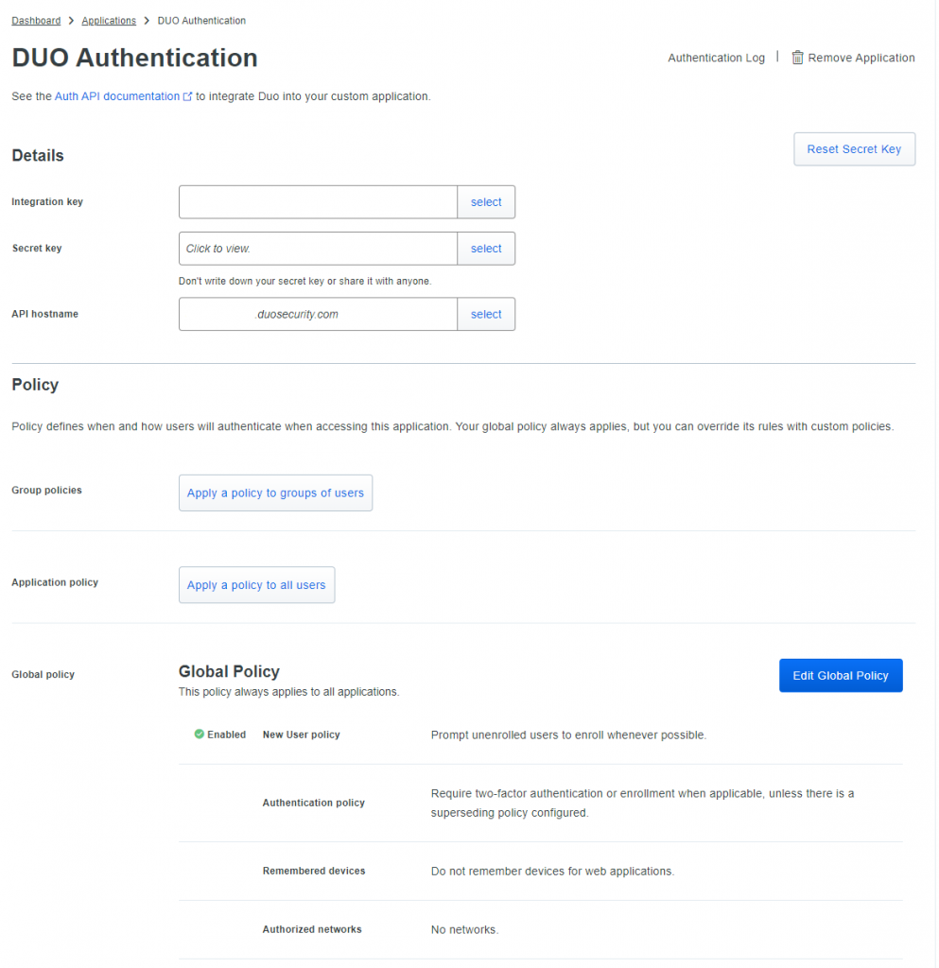939x968 pixels.
Task: Click the Reset Secret Key button
Action: (855, 148)
